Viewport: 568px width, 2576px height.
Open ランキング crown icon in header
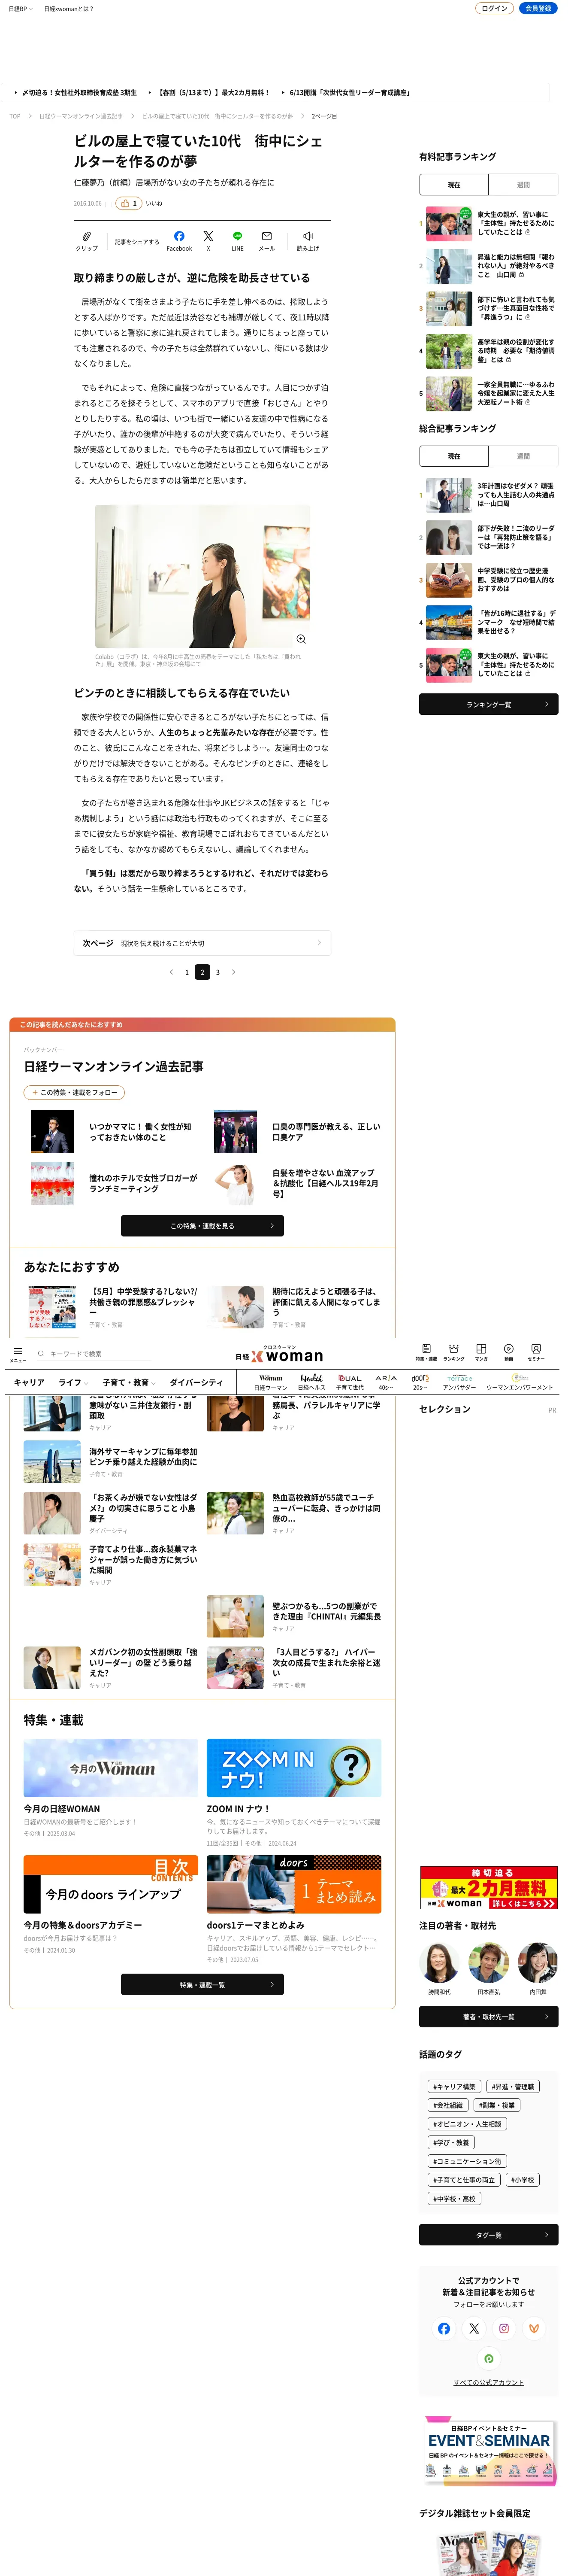454,1349
